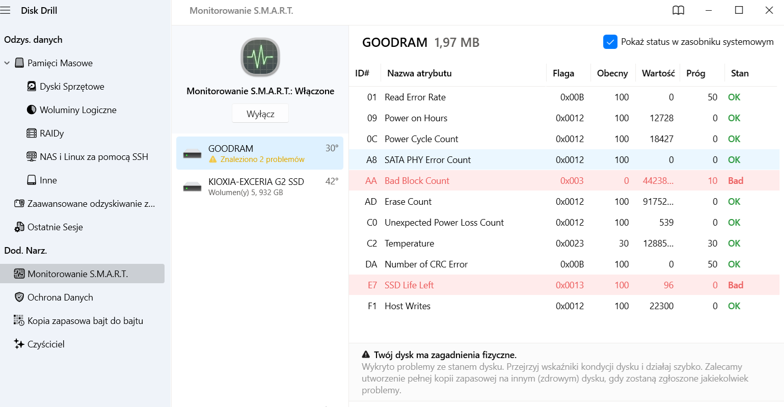Click the Bad status of SSD Life Left

[x=736, y=285]
